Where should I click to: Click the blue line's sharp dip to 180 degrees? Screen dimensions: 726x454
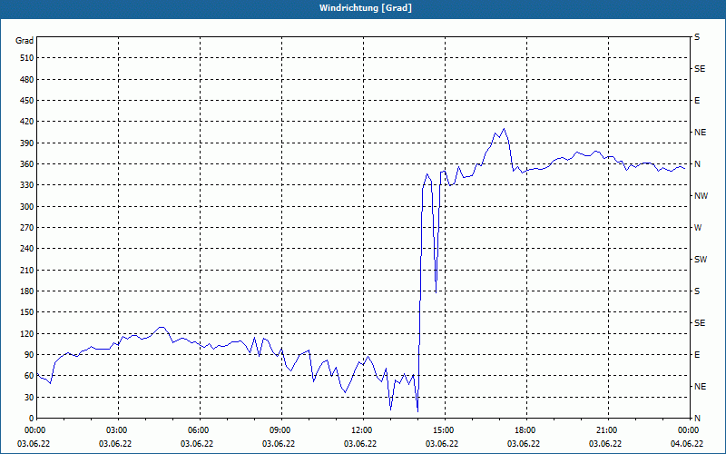(x=437, y=291)
